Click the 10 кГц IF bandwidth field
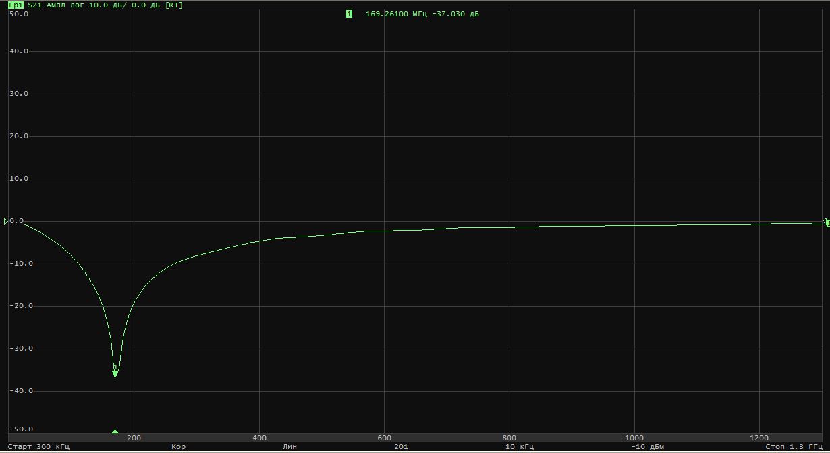This screenshot has height=453, width=830. (x=520, y=446)
